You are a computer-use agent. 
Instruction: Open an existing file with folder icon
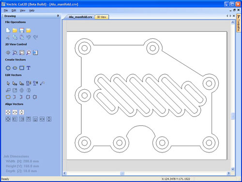coord(15,30)
